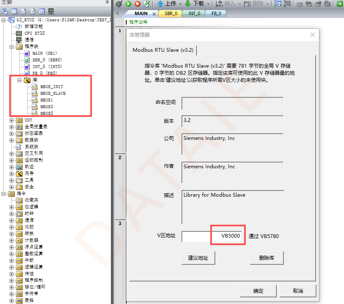Pin the 主要 panel with pushpin
This screenshot has width=344, height=304.
point(107,2)
